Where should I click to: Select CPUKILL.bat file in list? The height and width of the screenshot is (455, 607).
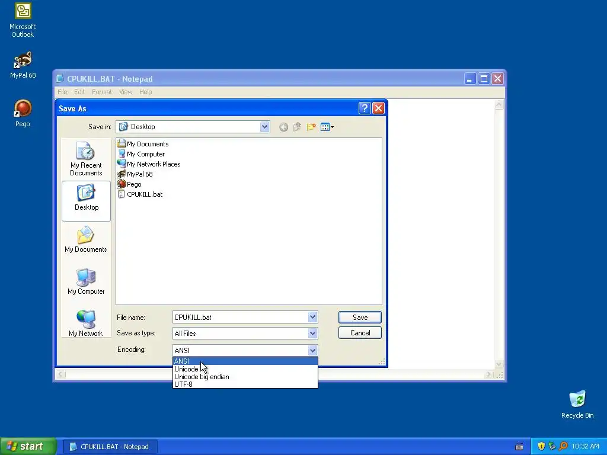[140, 194]
